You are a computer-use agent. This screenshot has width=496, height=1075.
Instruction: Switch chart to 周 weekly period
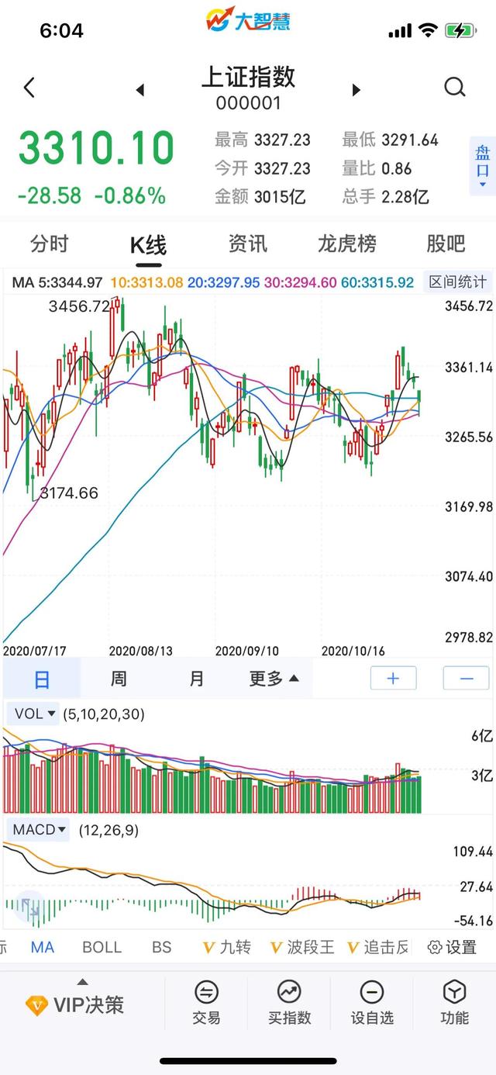click(x=119, y=679)
